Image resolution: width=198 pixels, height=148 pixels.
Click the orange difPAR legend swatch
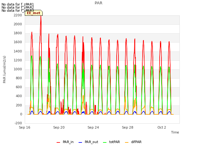[x=127, y=142]
